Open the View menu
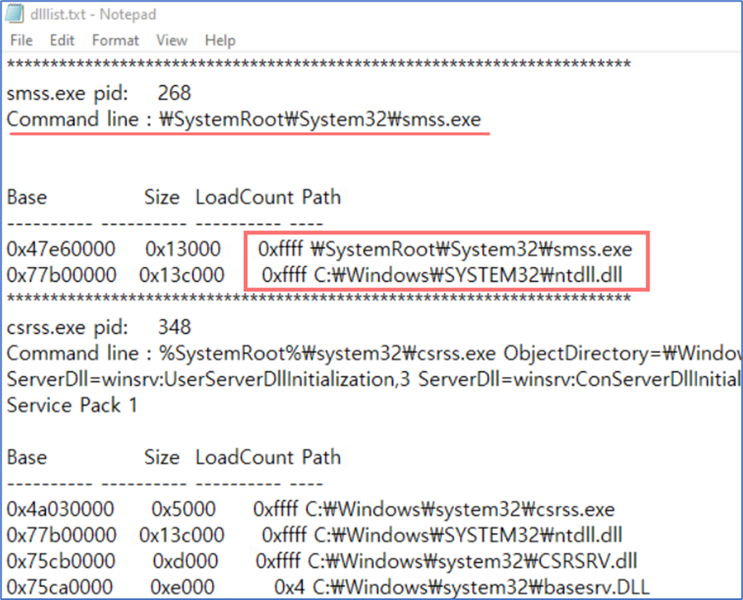This screenshot has height=600, width=743. pyautogui.click(x=171, y=40)
